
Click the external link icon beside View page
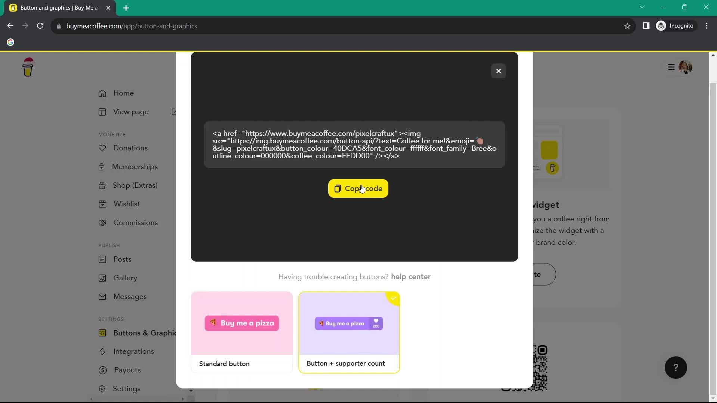click(x=174, y=112)
